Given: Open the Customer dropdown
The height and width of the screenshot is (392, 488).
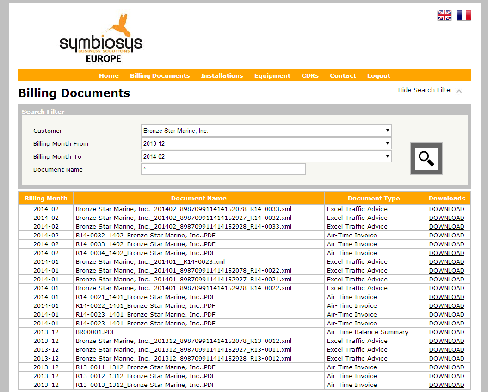Looking at the screenshot, I should 266,131.
